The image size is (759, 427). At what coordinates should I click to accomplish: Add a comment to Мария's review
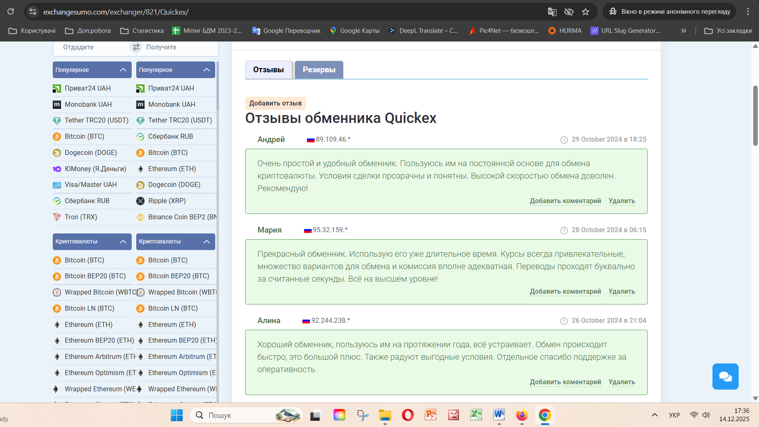pos(565,292)
